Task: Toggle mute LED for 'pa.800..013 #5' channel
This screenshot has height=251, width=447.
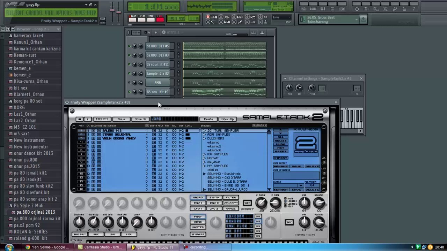Action: pos(129,46)
